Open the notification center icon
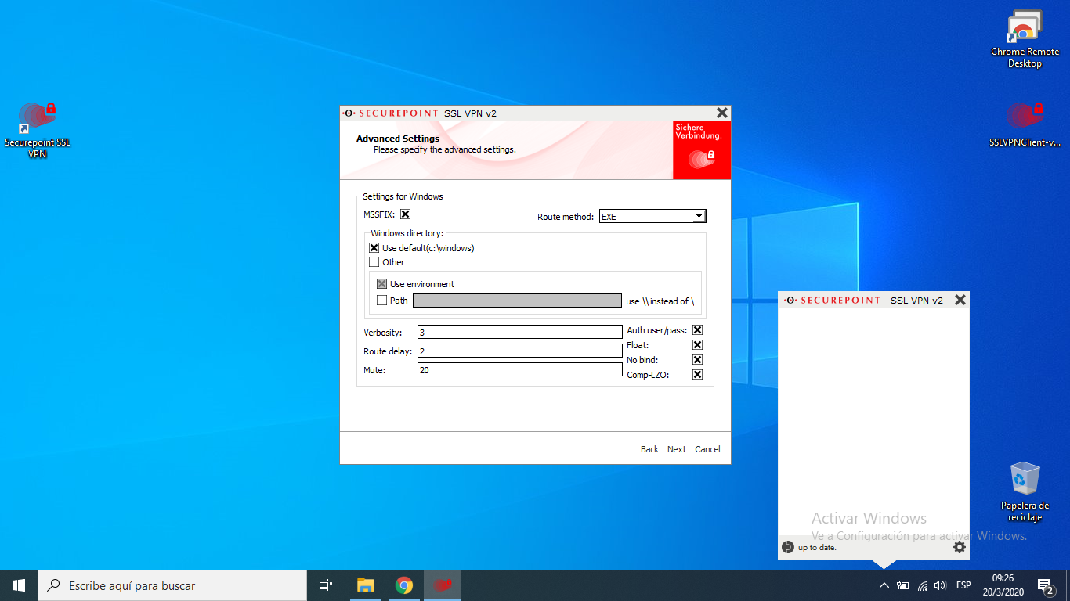The width and height of the screenshot is (1070, 601). click(1046, 585)
